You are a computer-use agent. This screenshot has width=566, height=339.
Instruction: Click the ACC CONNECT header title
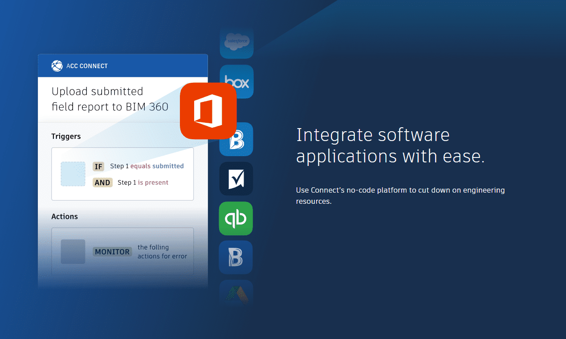(87, 66)
